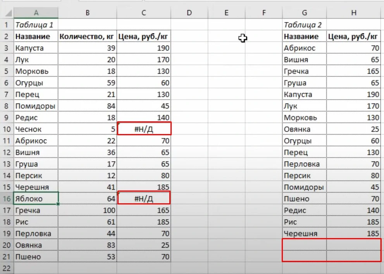Click the row 22 header
384x274 pixels.
[6, 268]
